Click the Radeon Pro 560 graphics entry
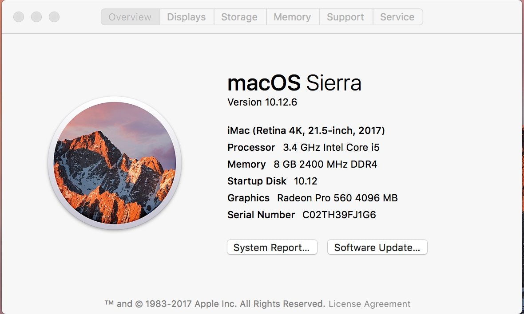The image size is (524, 314). pyautogui.click(x=337, y=198)
